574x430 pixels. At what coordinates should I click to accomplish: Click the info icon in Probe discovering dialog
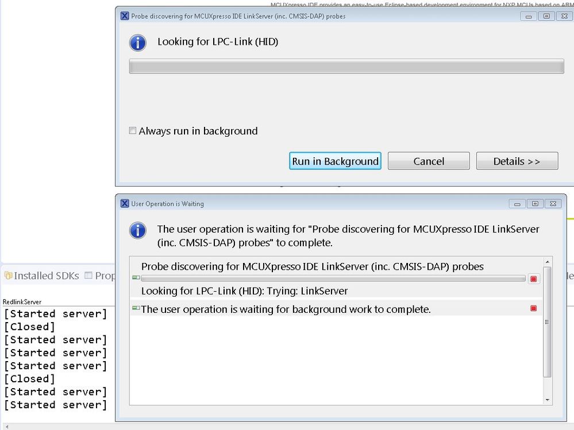pyautogui.click(x=138, y=43)
